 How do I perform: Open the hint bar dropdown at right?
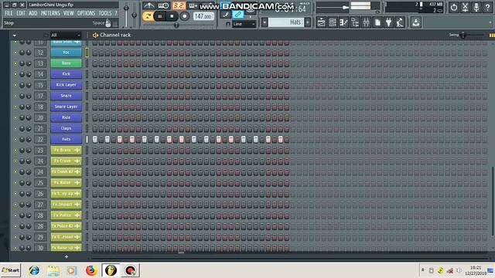[x=490, y=22]
